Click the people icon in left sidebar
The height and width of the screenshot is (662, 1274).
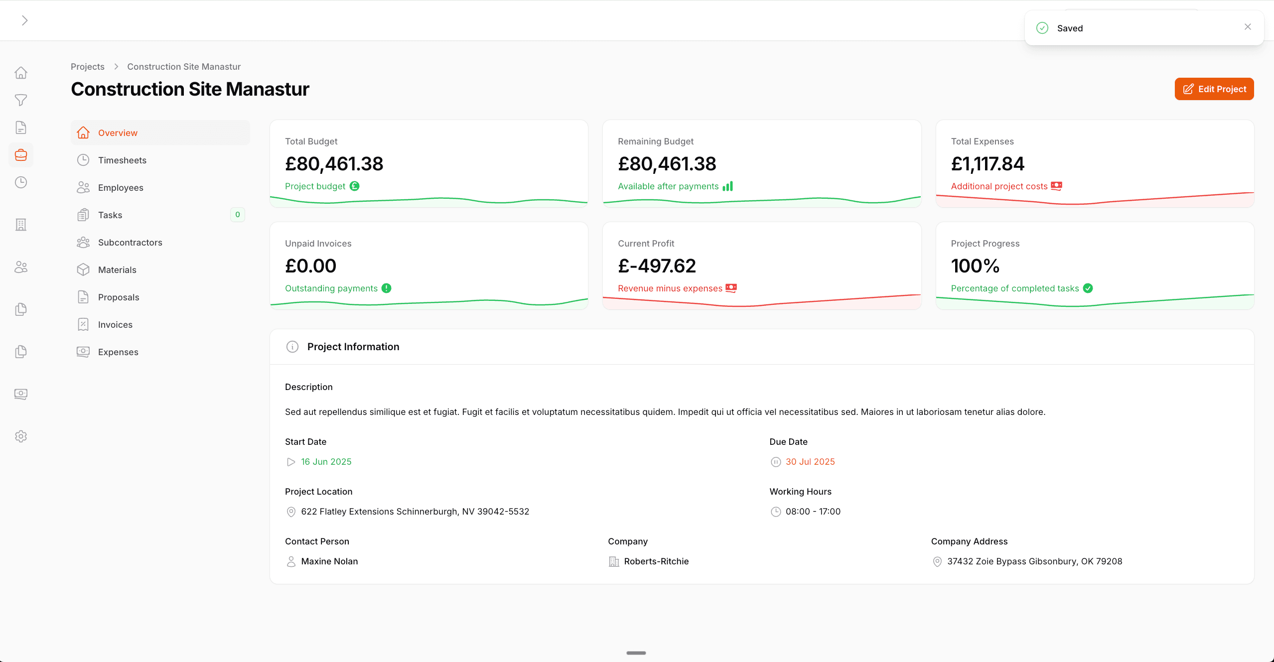point(21,267)
